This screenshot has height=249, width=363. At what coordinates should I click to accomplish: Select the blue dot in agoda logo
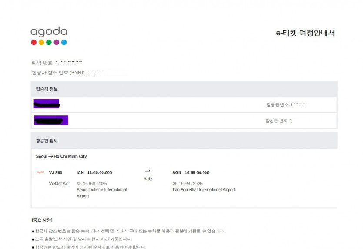(64, 42)
